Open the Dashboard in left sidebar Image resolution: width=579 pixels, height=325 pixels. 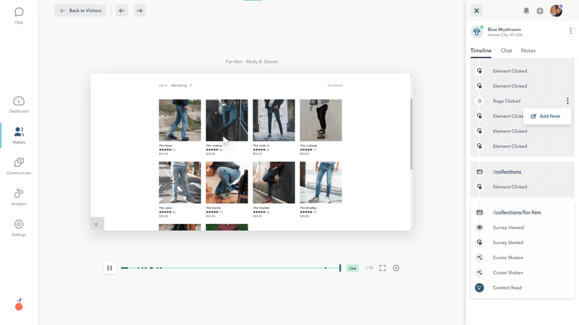(19, 104)
